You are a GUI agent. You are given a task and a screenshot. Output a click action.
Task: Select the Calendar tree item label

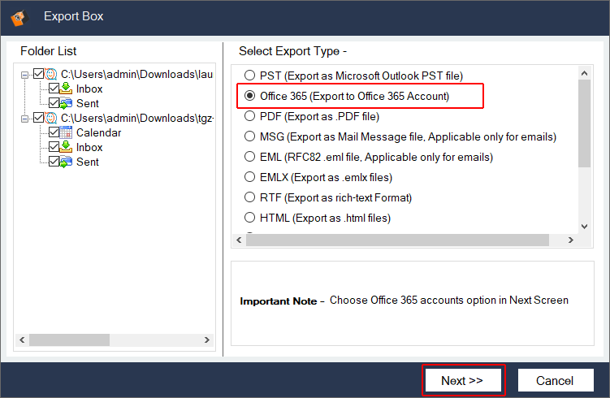[98, 132]
